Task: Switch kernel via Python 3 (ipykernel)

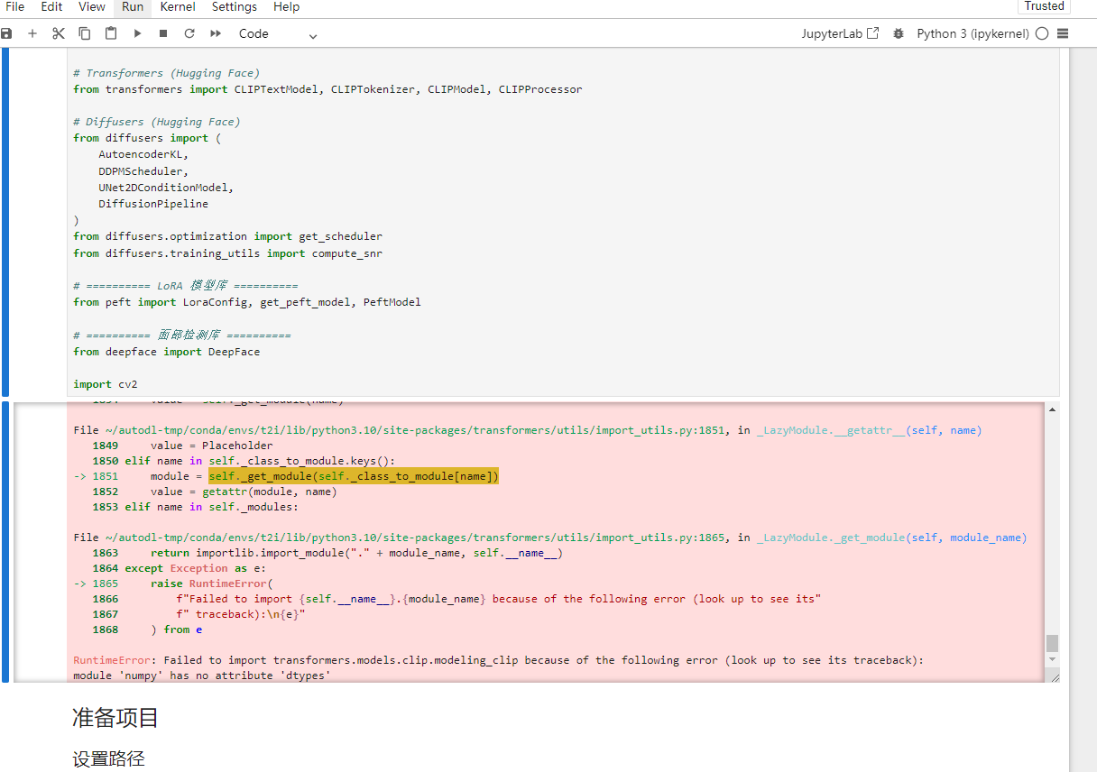Action: point(973,33)
